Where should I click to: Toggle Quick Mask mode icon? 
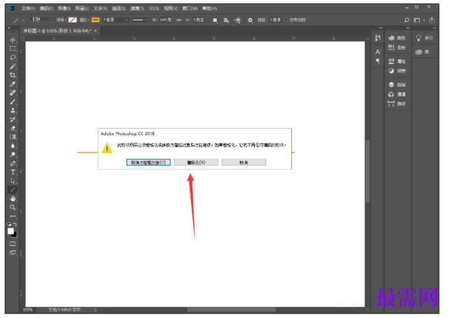point(13,244)
